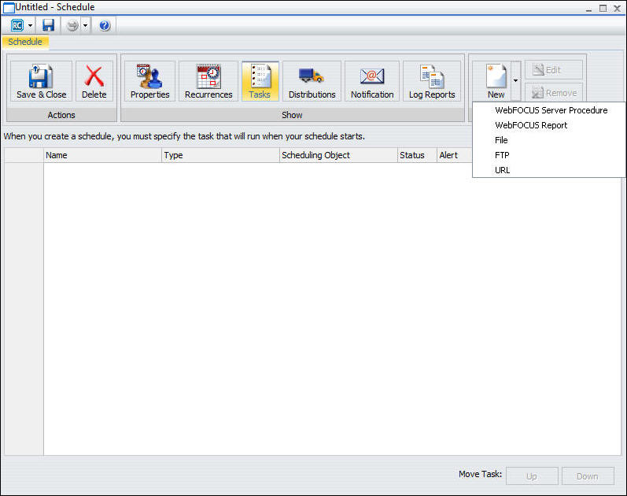
Task: Click the Alert column header
Action: 455,155
